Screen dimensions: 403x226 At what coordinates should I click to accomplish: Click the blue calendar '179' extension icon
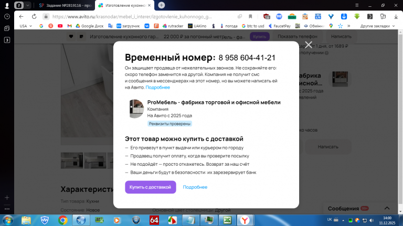(318, 16)
